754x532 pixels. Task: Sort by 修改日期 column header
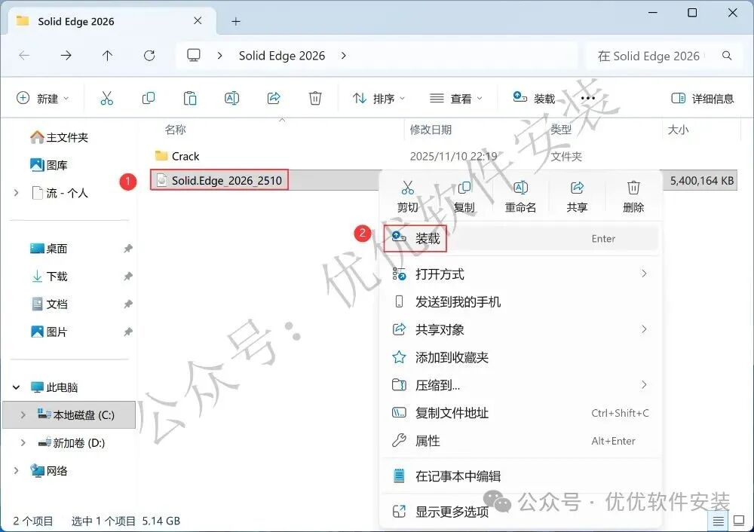[431, 130]
